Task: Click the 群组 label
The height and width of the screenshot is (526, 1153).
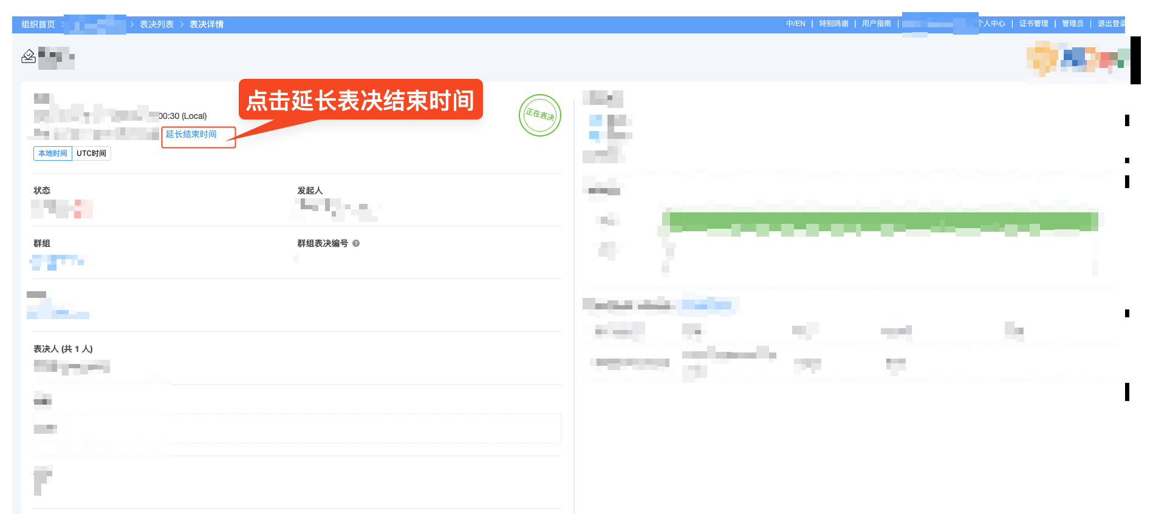Action: pos(42,243)
